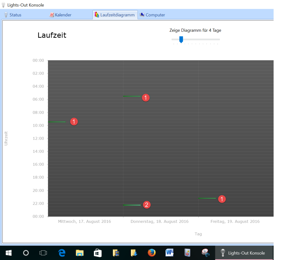This screenshot has width=297, height=260.
Task: Open the downloads folder taskbar icon
Action: coord(134,253)
